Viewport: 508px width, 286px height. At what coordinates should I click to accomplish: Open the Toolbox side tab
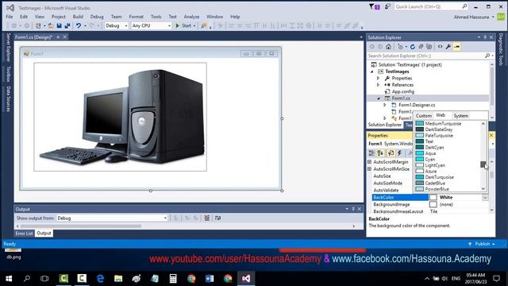pyautogui.click(x=9, y=74)
